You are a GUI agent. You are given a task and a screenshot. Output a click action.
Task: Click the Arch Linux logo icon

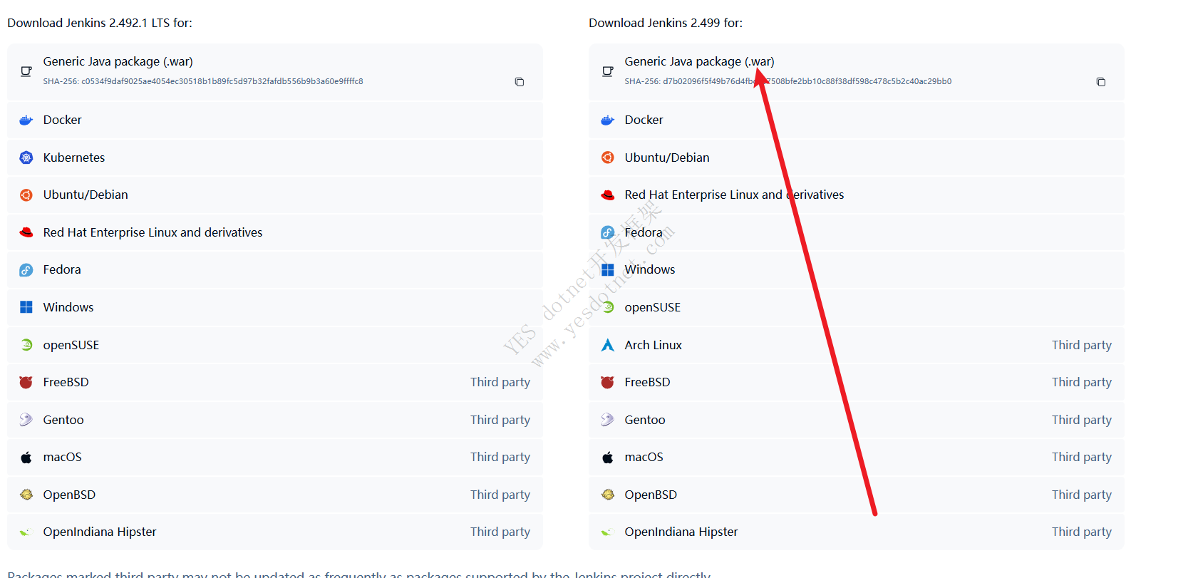[x=608, y=345]
